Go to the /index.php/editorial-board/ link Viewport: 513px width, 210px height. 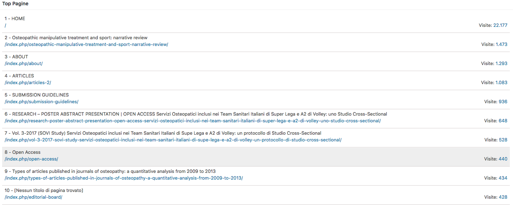(x=33, y=197)
